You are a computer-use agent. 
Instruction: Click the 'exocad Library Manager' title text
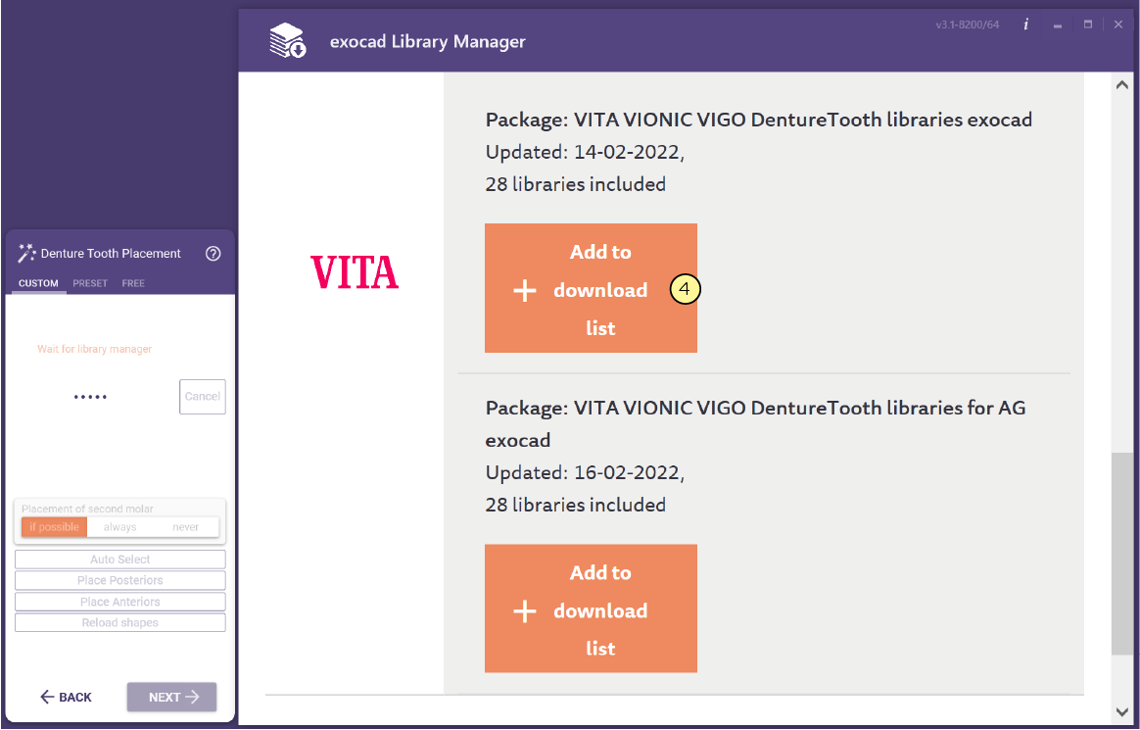427,41
